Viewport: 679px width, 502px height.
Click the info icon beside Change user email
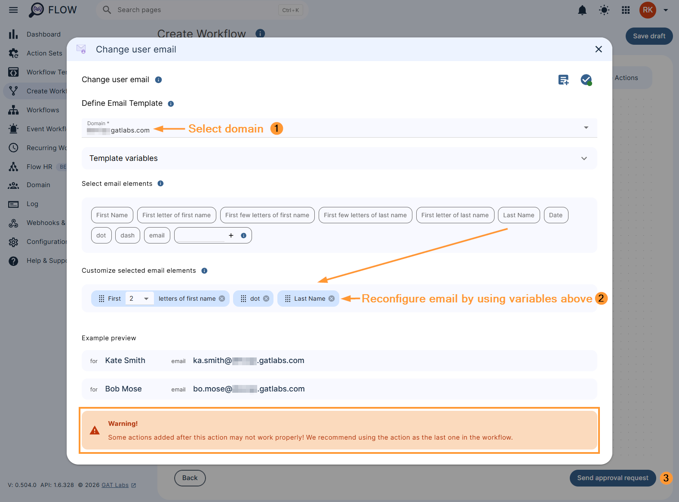tap(158, 80)
